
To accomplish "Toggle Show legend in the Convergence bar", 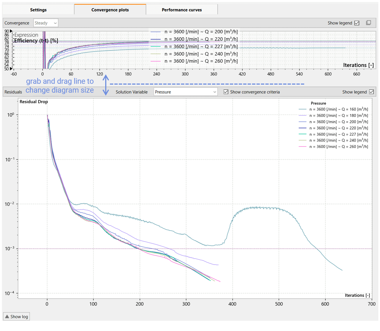I will click(357, 23).
